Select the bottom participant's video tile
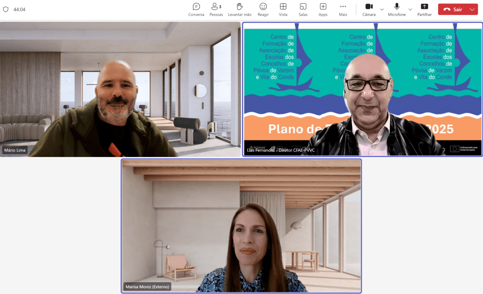Screen dimensions: 483x294 (x=241, y=225)
